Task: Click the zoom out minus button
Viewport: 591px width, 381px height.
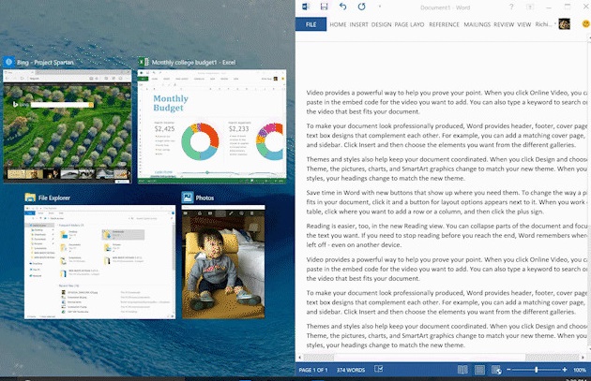Action: (x=508, y=370)
